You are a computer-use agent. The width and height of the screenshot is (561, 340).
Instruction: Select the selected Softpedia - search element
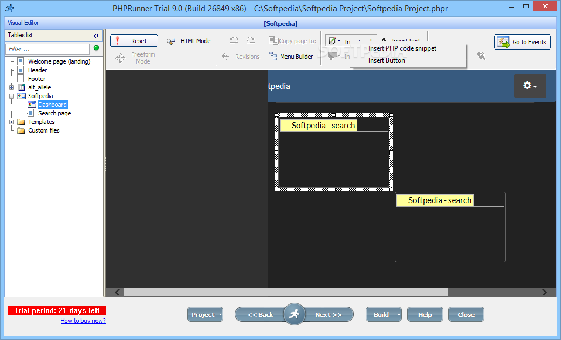click(x=333, y=152)
